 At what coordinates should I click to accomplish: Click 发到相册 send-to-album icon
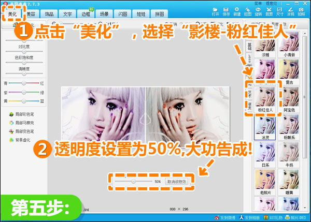(x=249, y=218)
